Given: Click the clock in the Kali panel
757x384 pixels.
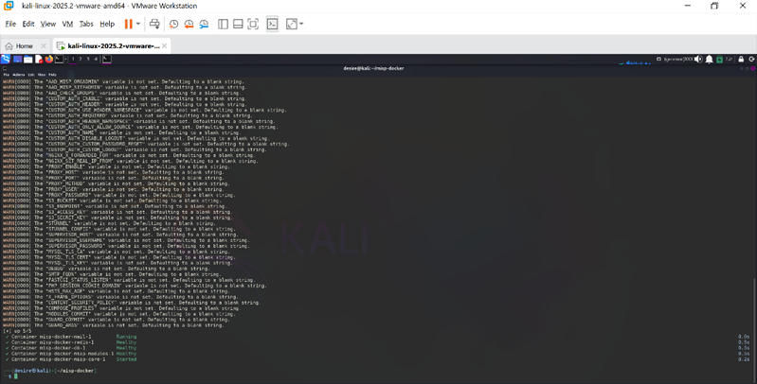Looking at the screenshot, I should click(x=729, y=59).
